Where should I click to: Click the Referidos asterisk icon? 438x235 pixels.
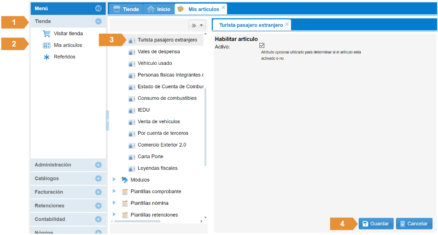[47, 57]
